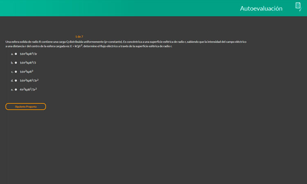Click the '1 de 7' question counter
307x184 pixels.
[79, 37]
